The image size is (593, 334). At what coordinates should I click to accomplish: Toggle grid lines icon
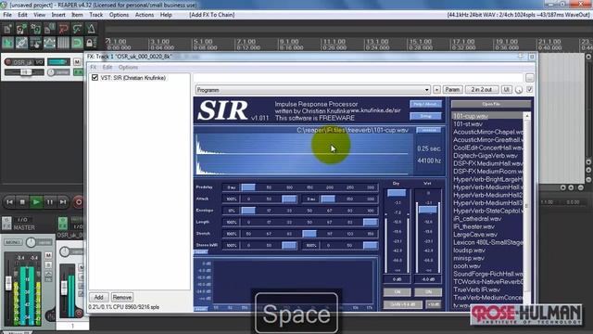point(64,43)
